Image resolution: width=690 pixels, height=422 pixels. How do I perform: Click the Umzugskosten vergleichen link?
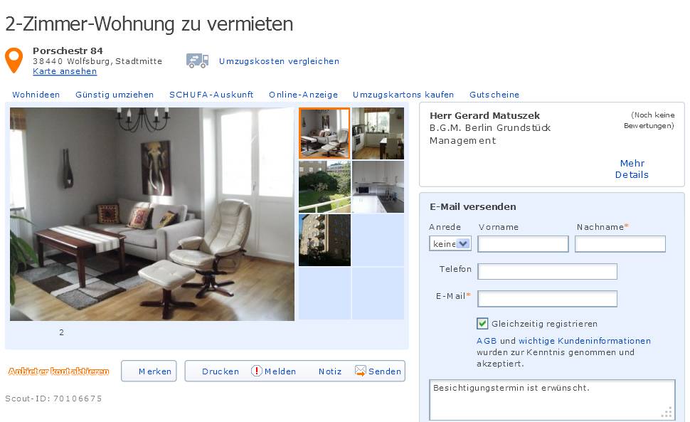279,61
